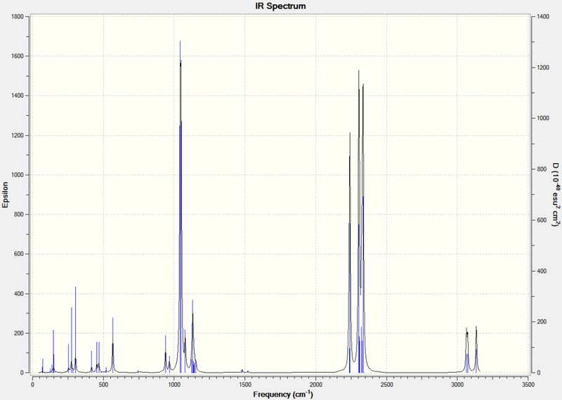Click the 200 tick on Epsilon axis

coord(19,333)
